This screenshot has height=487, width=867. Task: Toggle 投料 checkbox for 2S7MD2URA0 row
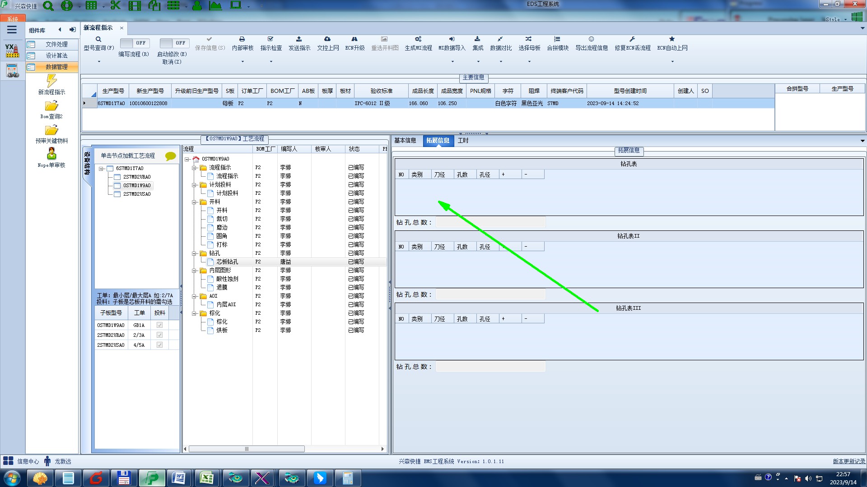[159, 335]
